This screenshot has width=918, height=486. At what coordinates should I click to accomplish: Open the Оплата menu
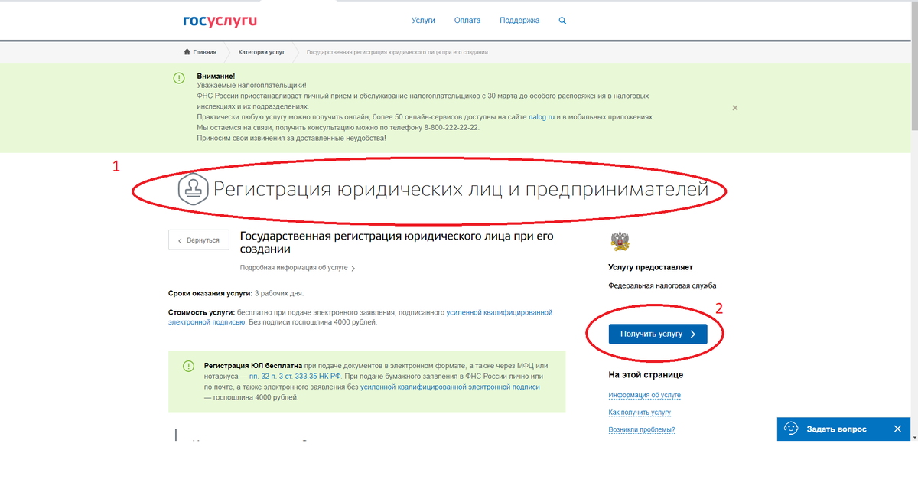click(467, 21)
